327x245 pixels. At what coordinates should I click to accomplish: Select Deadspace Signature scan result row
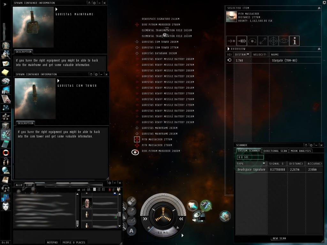pos(279,170)
